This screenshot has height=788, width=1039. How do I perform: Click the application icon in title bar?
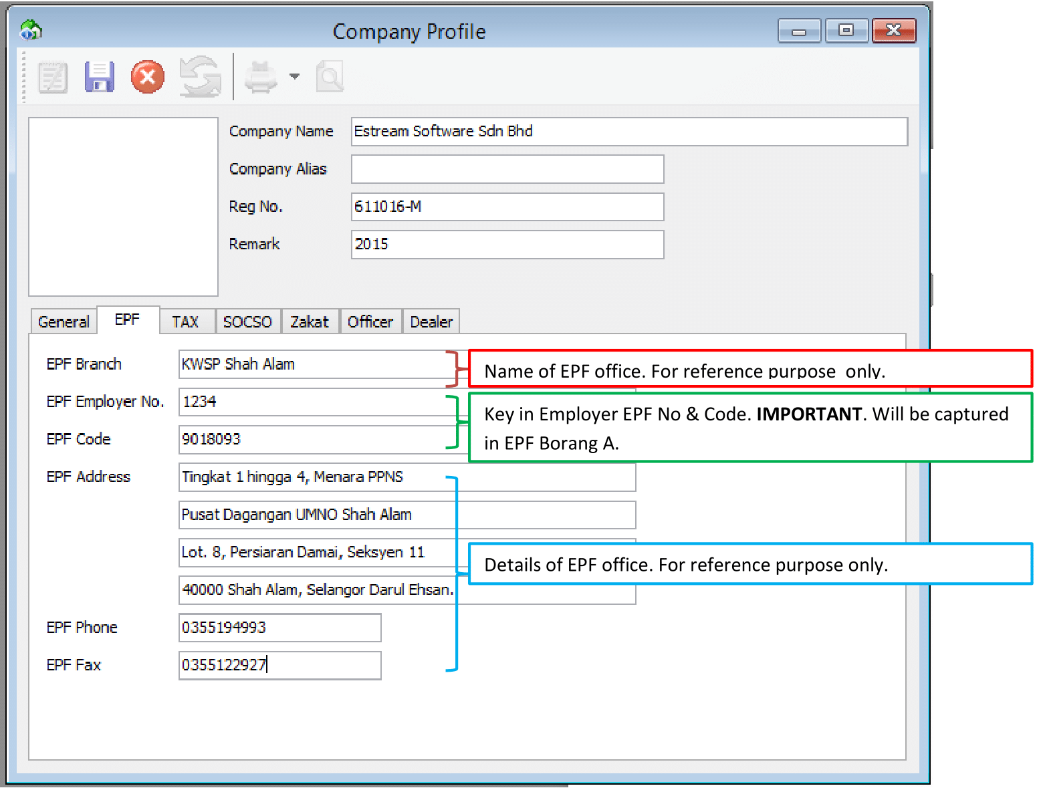[31, 31]
